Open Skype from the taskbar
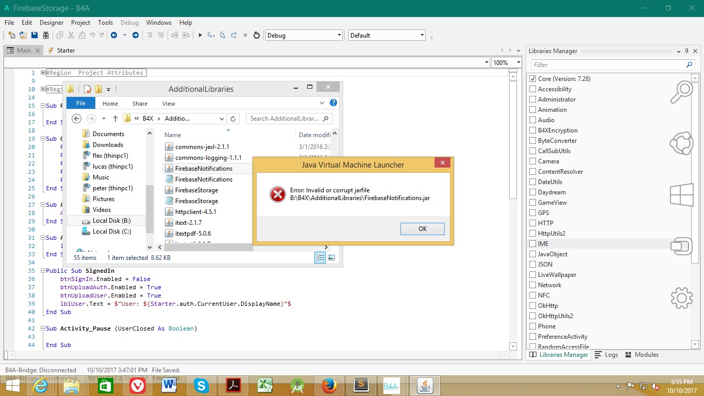Screen dimensions: 704x396 point(202,385)
